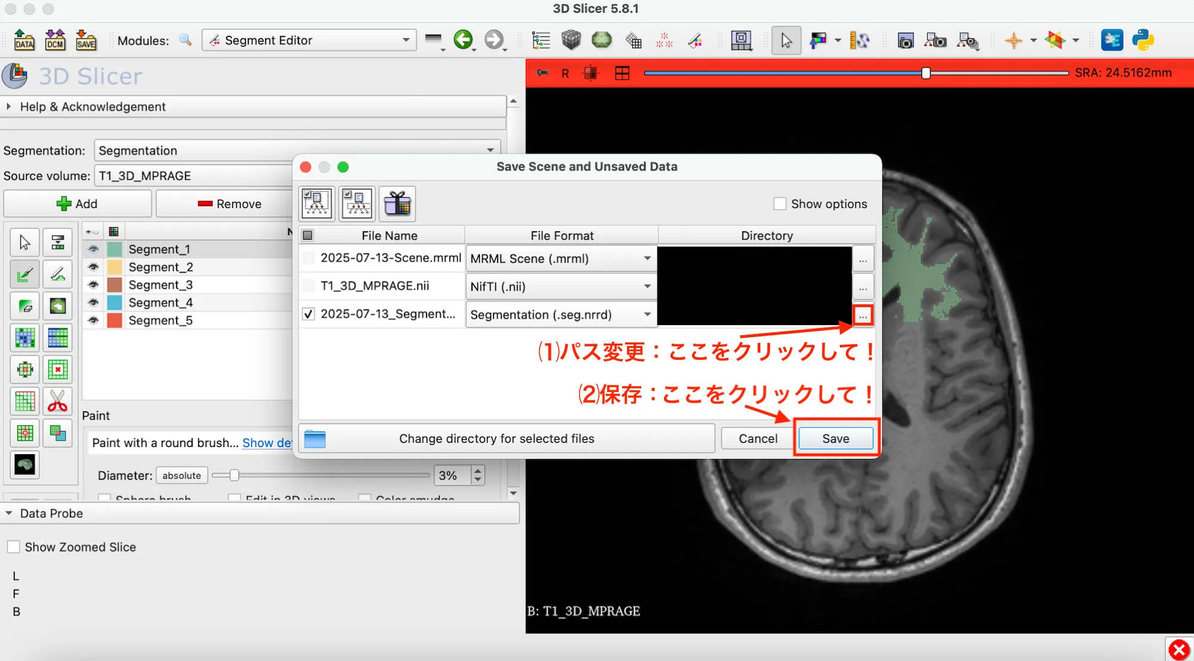Click the directory browse ellipsis for segmentation
The width and height of the screenshot is (1194, 661).
pos(863,315)
